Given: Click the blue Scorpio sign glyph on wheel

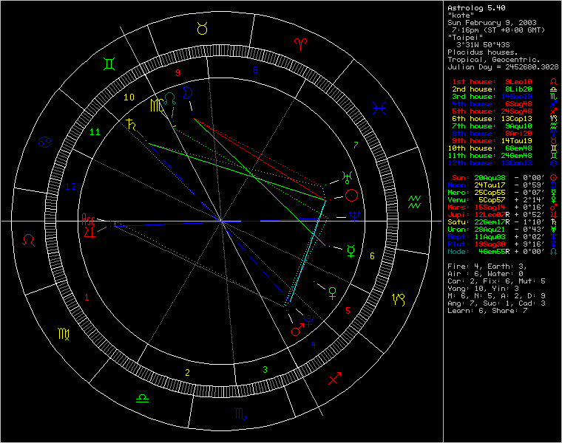Looking at the screenshot, I should tap(240, 413).
